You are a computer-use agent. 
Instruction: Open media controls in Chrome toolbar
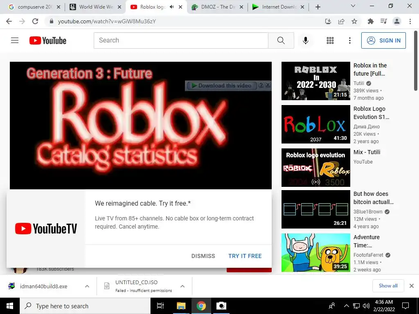384,21
